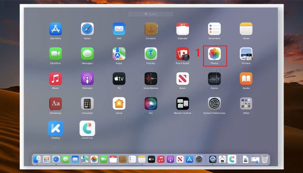Open Photos from the Dock
Image resolution: width=303 pixels, height=173 pixels.
(x=94, y=159)
